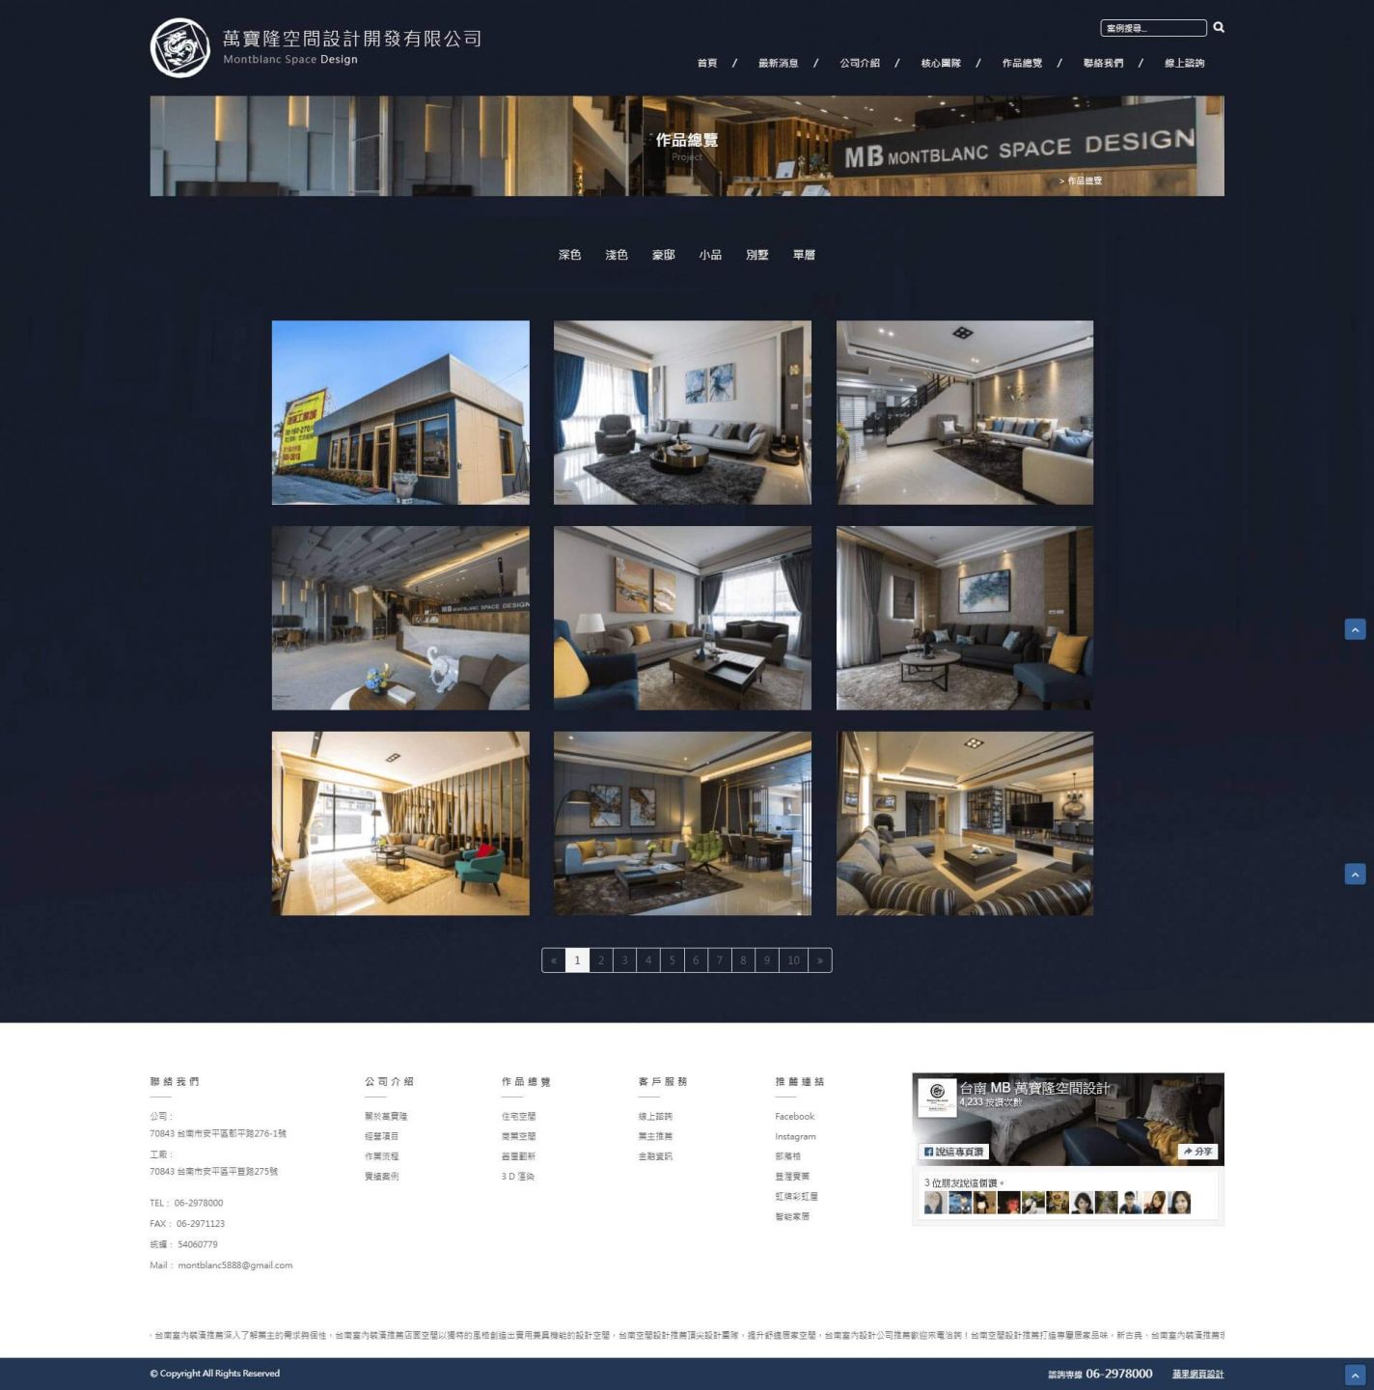Image resolution: width=1374 pixels, height=1390 pixels.
Task: Open 最新消息 in the top navigation
Action: tap(778, 64)
